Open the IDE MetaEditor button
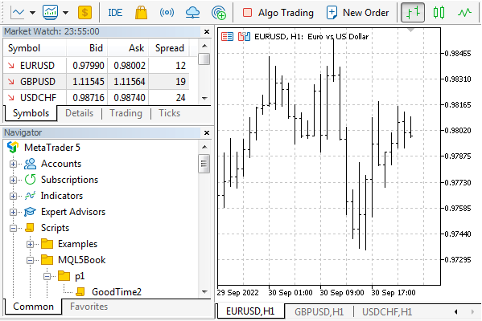The height and width of the screenshot is (321, 482). point(115,13)
